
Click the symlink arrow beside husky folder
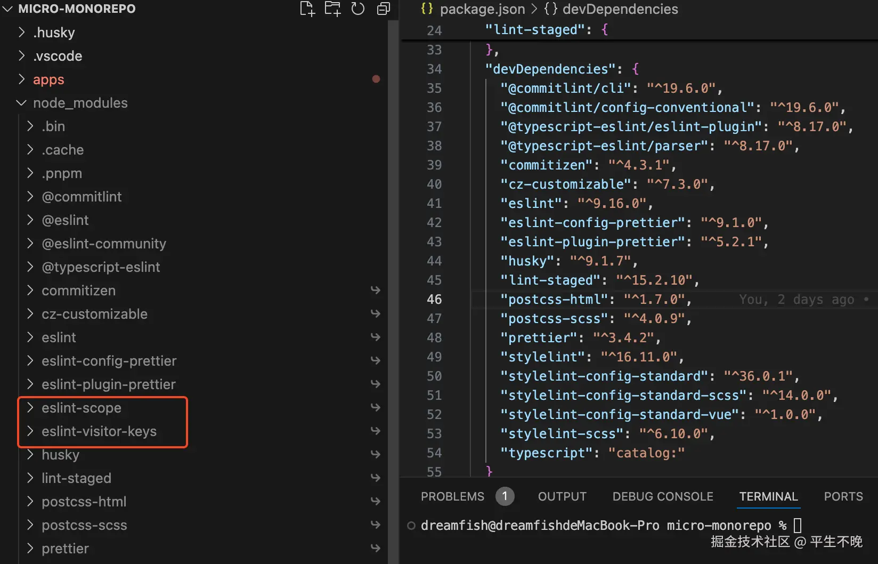[x=376, y=454]
